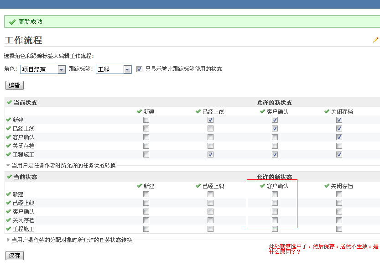Click the 新建 row check icon in author table
The width and height of the screenshot is (380, 267).
tap(9, 194)
